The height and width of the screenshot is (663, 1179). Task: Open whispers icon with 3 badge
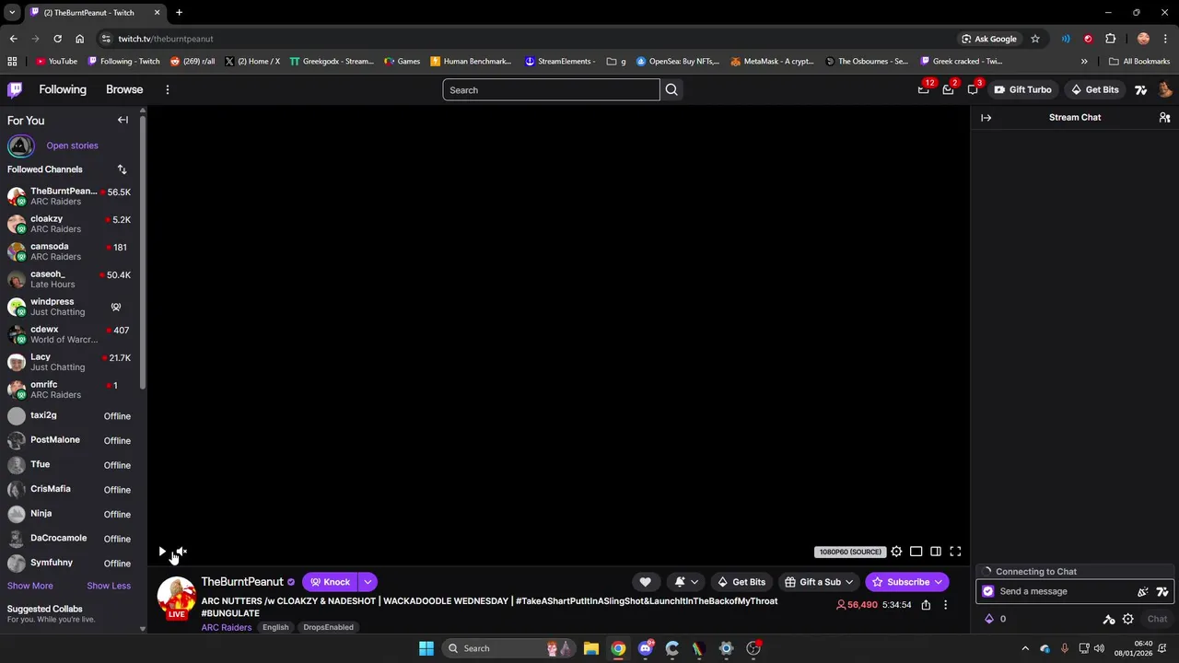pyautogui.click(x=973, y=89)
